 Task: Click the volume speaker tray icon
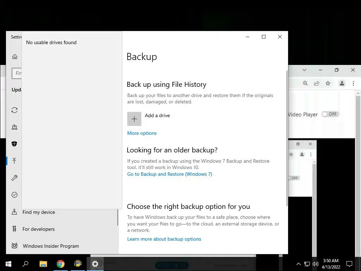(316, 264)
